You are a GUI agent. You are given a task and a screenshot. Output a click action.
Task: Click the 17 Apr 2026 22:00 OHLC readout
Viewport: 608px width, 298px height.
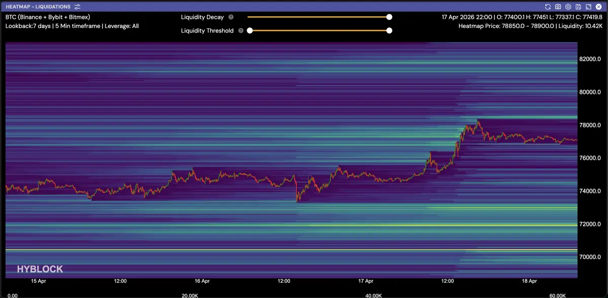click(x=522, y=17)
